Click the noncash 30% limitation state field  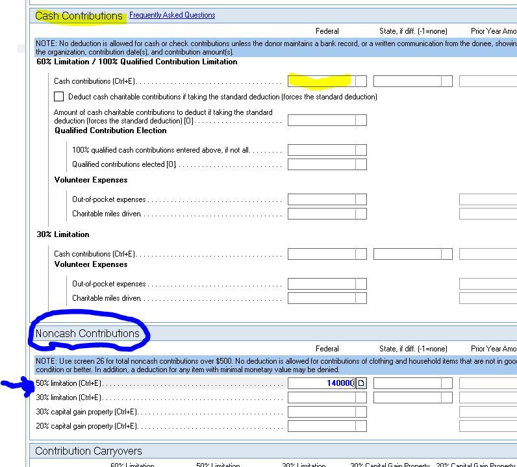coord(407,398)
